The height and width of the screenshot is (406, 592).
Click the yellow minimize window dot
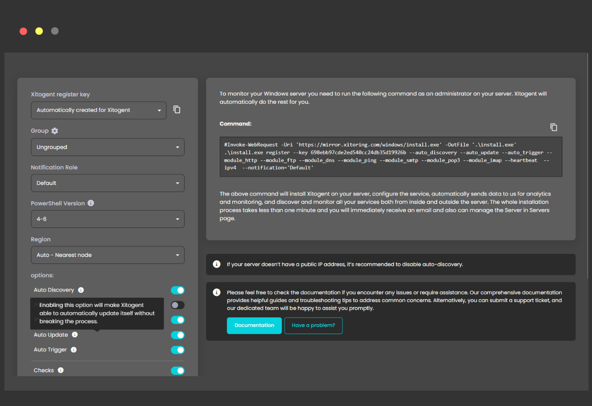click(39, 31)
